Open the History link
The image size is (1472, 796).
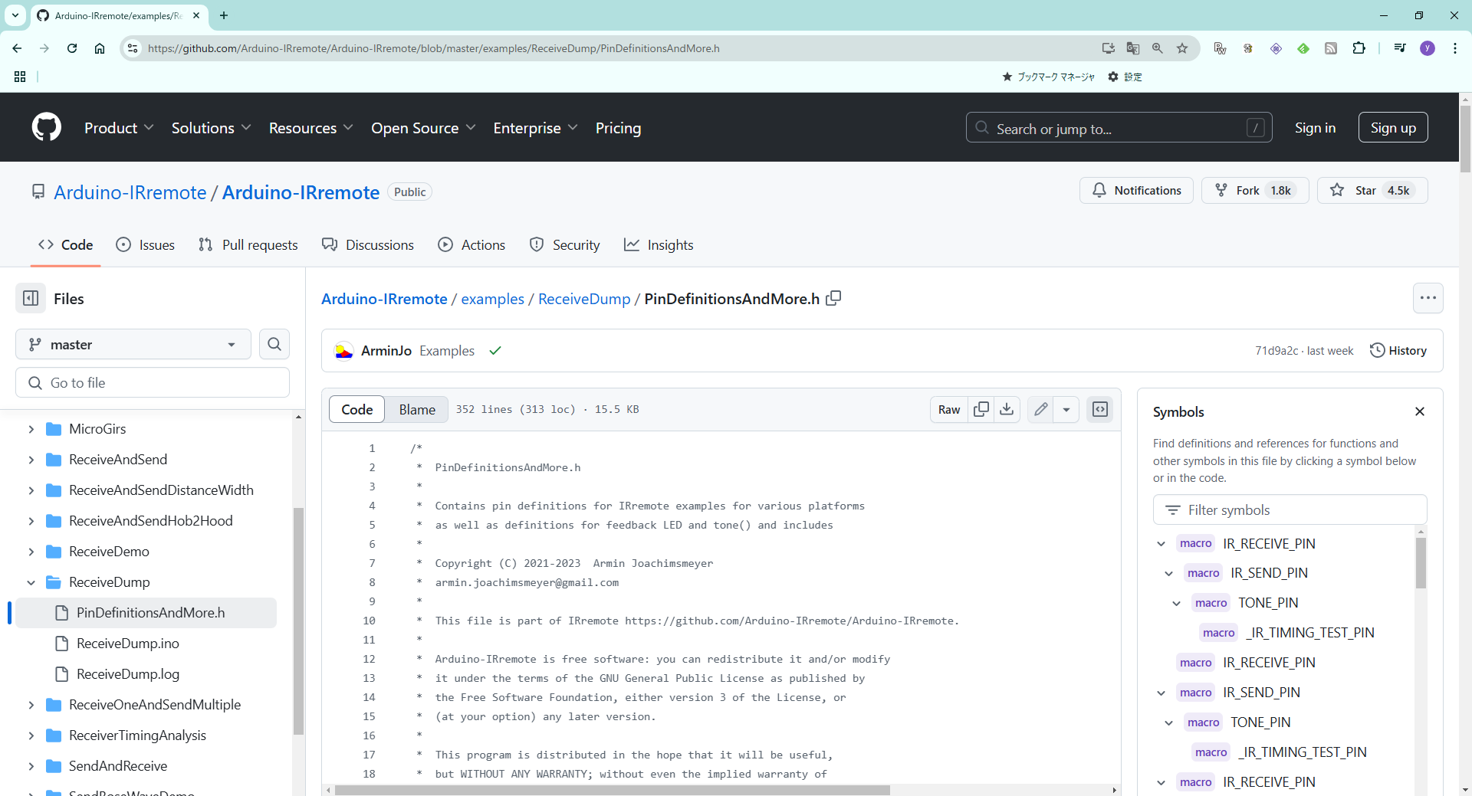1398,350
